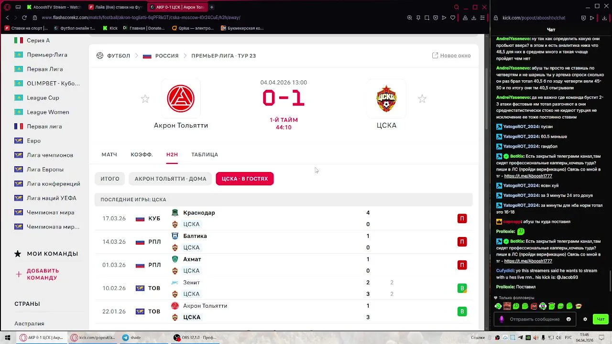Viewport: 612px width, 344px height.
Task: Open the new browser tab plus button
Action: (x=212, y=7)
